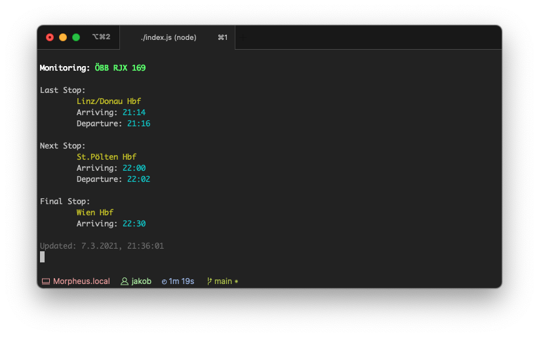Click the Updated: 7.3.2021, 21:36:01 line
The height and width of the screenshot is (337, 539).
[x=102, y=246]
